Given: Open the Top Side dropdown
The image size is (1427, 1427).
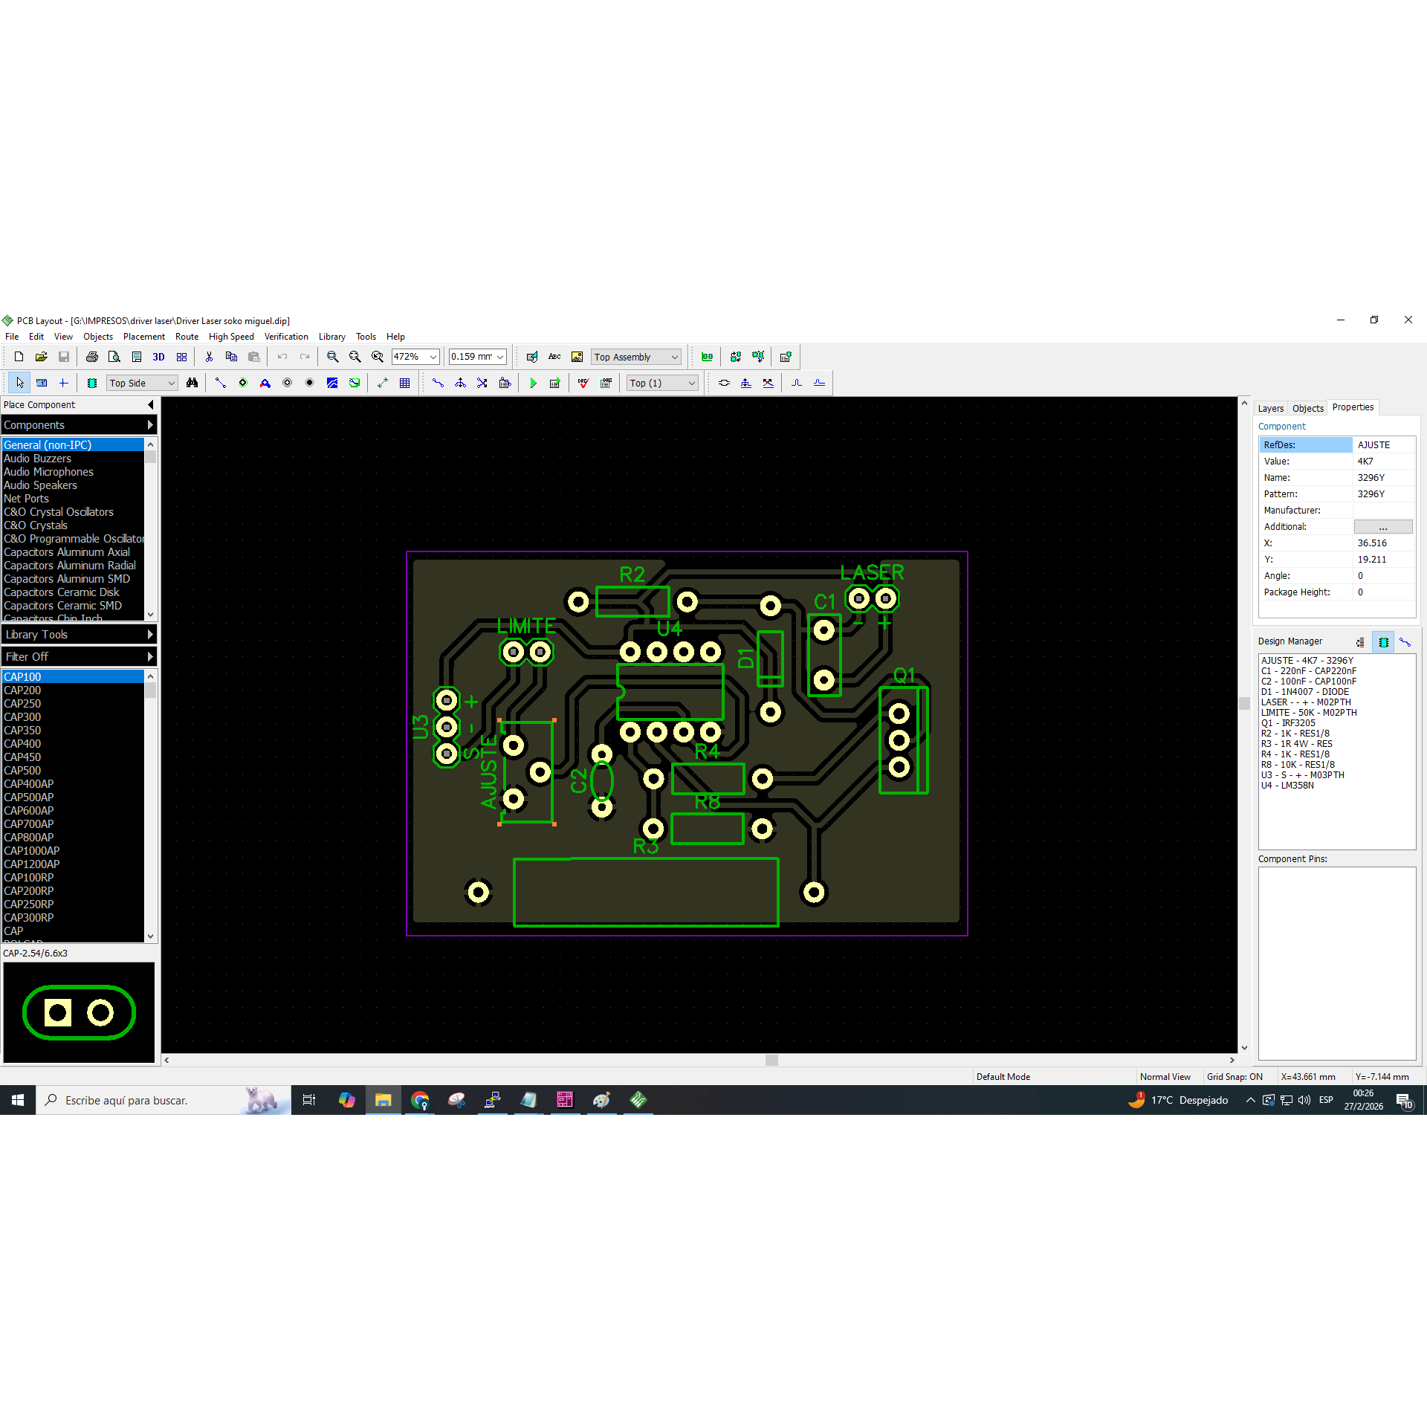Looking at the screenshot, I should pos(142,383).
